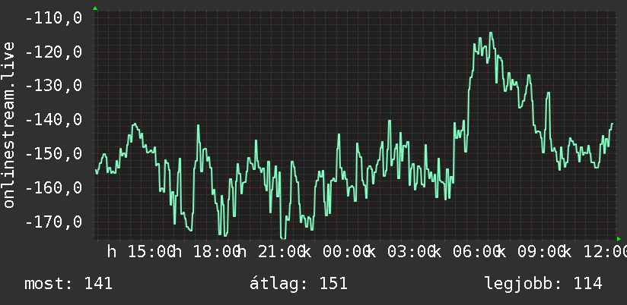Click the graph's highest peak near 06:00

point(491,33)
